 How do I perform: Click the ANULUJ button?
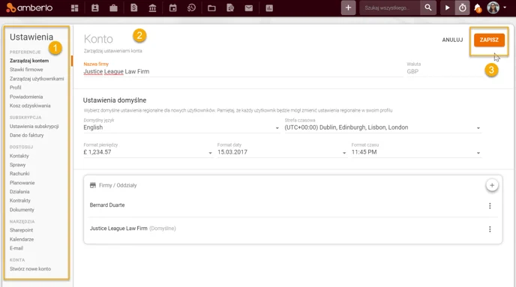pyautogui.click(x=452, y=40)
